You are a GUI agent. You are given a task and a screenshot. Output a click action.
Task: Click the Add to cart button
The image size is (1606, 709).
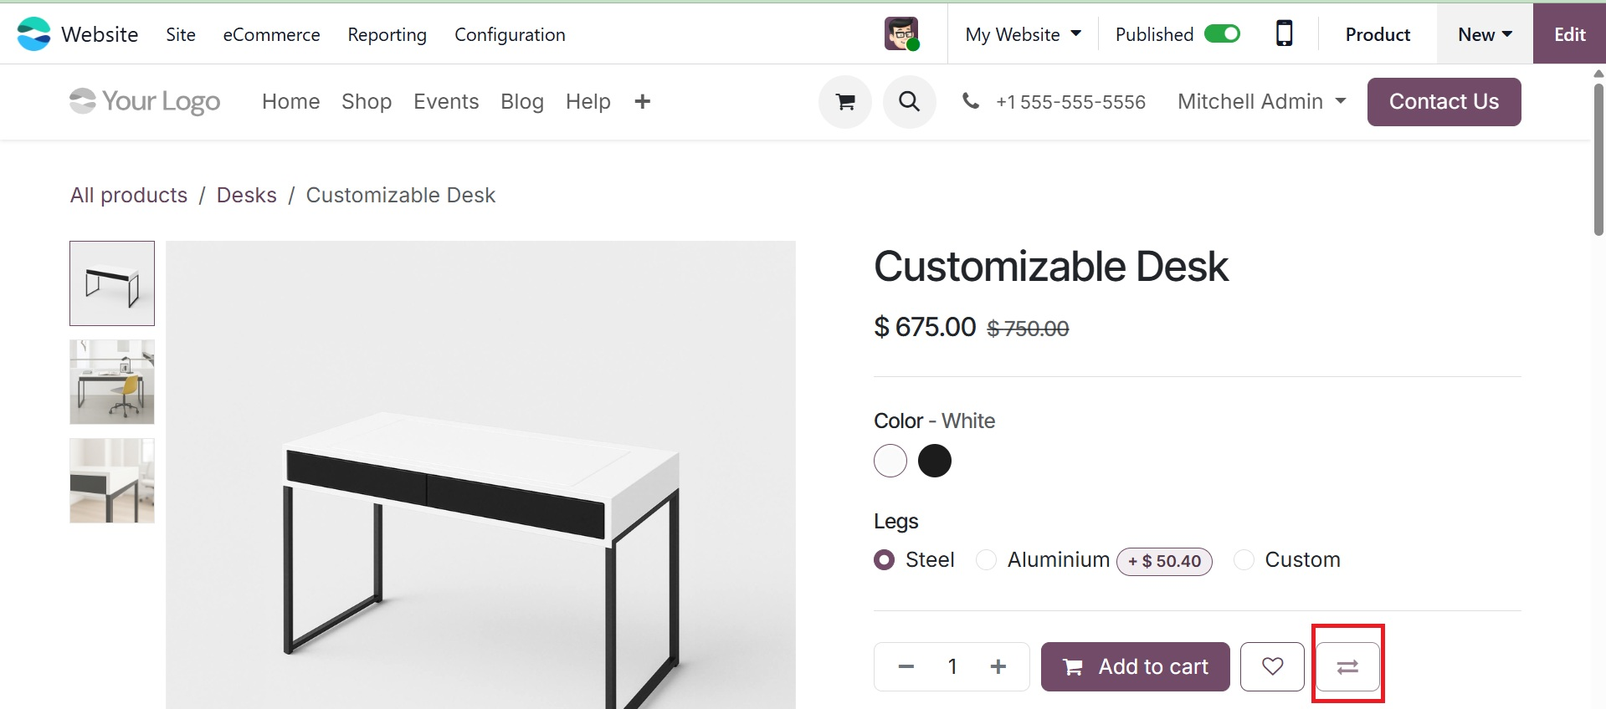click(1135, 666)
